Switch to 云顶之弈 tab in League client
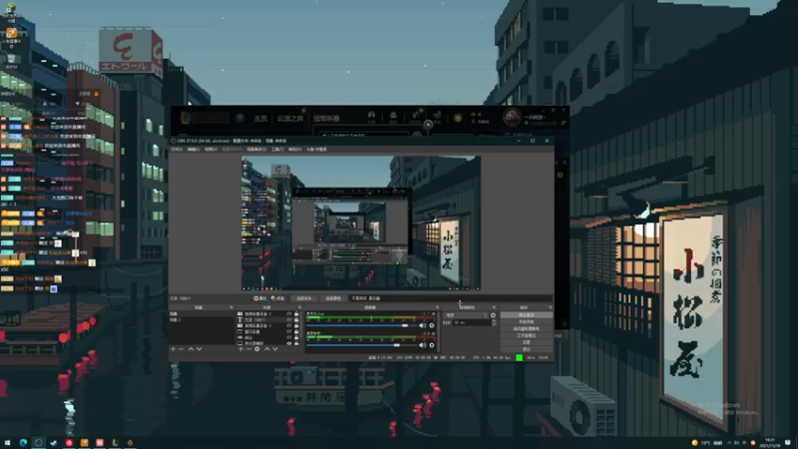Viewport: 798px width, 449px height. 290,118
